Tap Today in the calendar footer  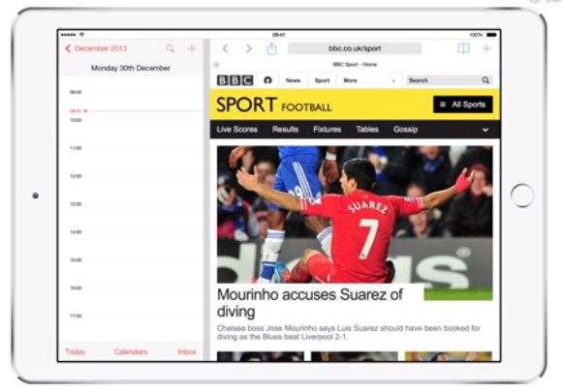pyautogui.click(x=76, y=351)
